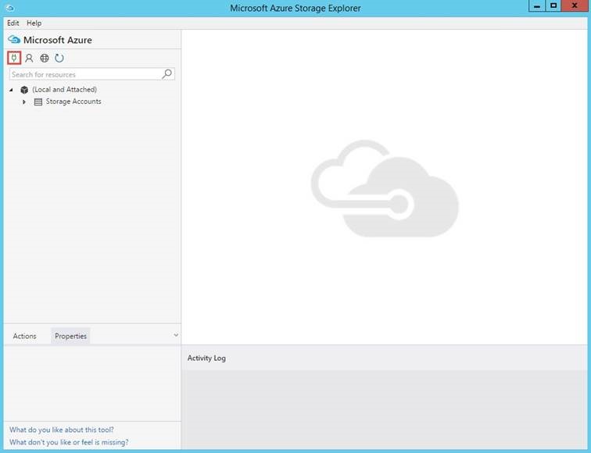Collapse the (Local and Attached) node
Image resolution: width=591 pixels, height=453 pixels.
11,90
